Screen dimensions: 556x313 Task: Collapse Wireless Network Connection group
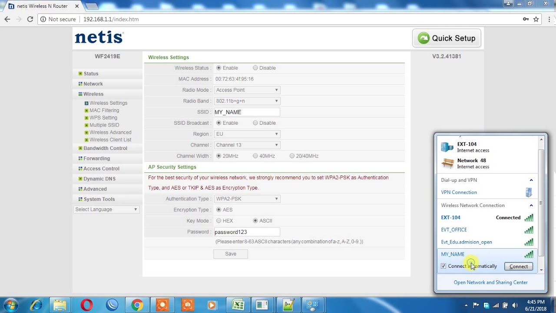(x=531, y=205)
